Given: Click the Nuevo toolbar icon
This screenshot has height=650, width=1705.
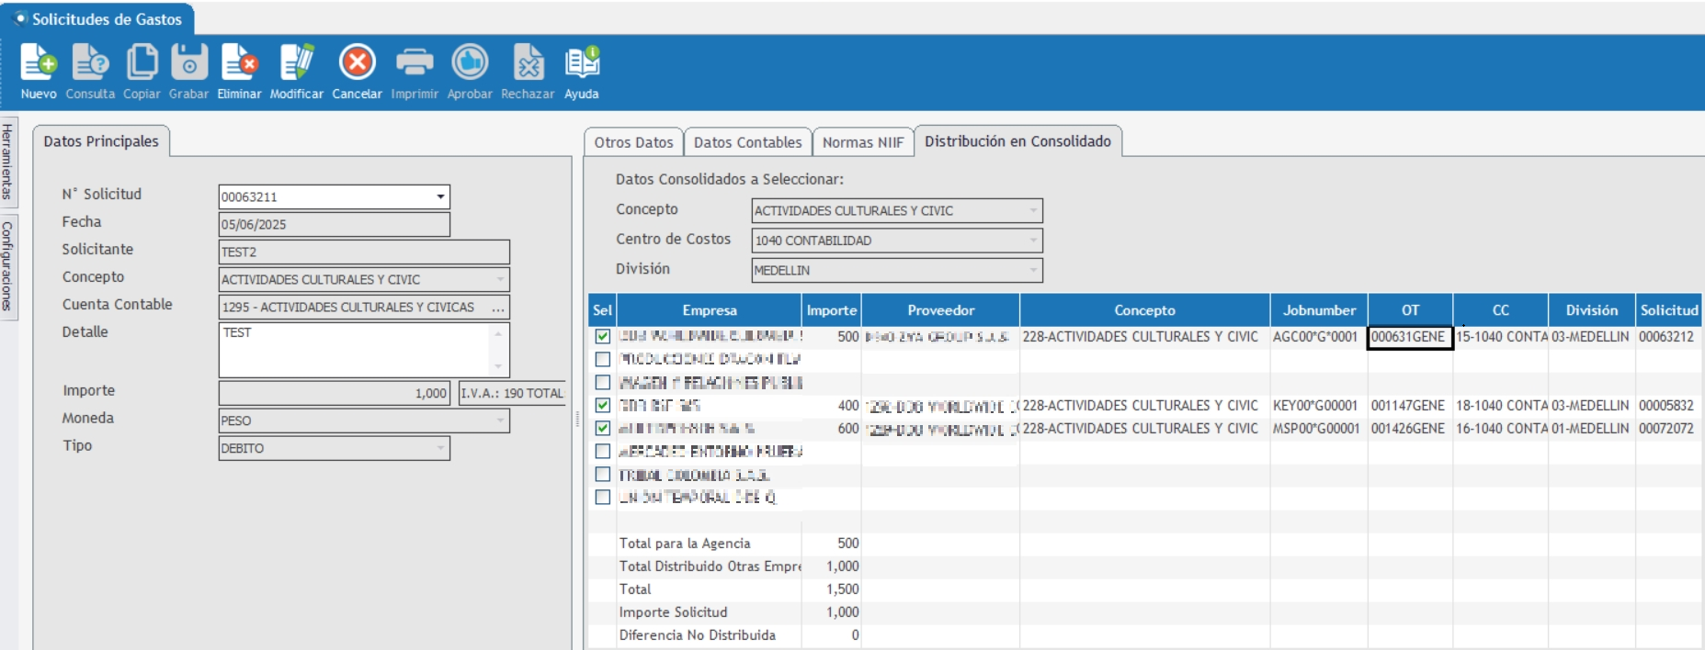Looking at the screenshot, I should [x=39, y=63].
